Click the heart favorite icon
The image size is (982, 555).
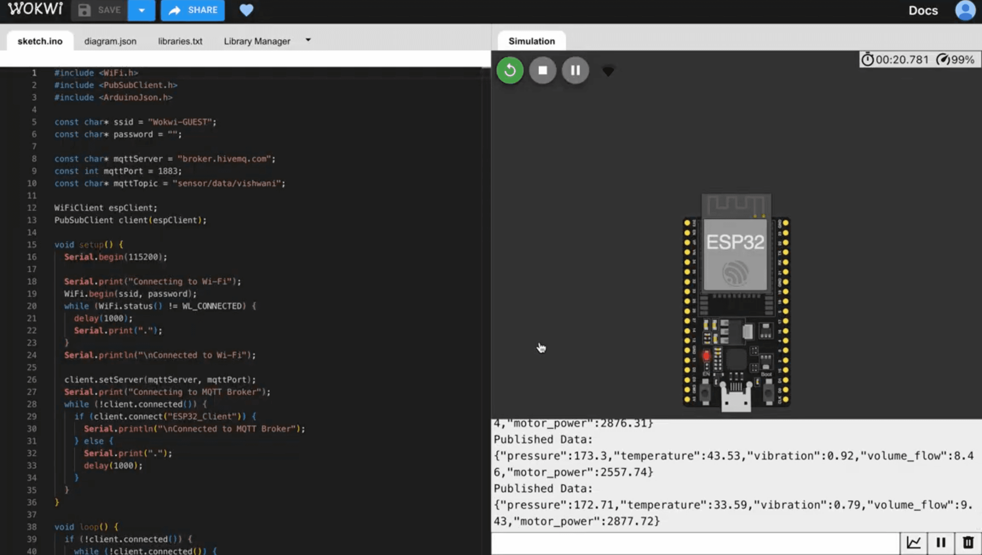click(x=246, y=10)
